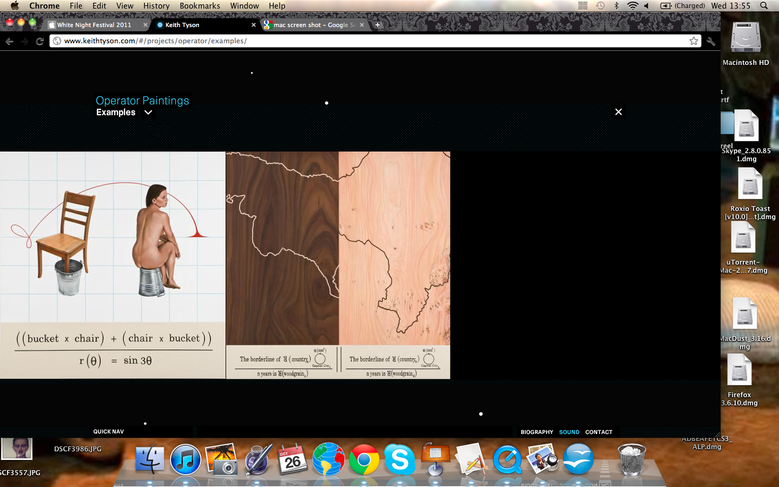Screen dimensions: 779x487
Task: Go back with the browser back arrow
Action: pyautogui.click(x=9, y=41)
